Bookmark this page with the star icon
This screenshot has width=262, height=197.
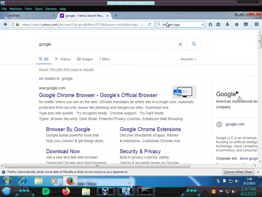[210, 24]
